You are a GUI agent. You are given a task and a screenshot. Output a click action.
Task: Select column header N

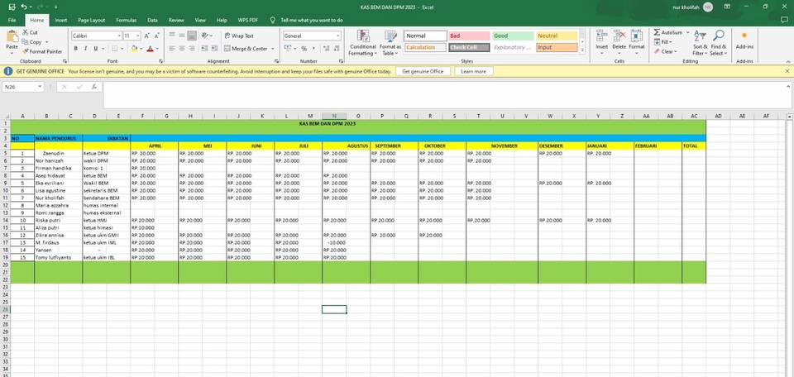(x=334, y=116)
